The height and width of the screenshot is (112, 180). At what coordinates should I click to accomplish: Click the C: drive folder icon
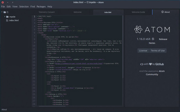pos(5,12)
